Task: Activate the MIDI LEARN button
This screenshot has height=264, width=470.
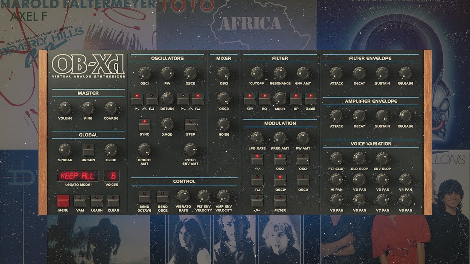Action: (x=97, y=201)
